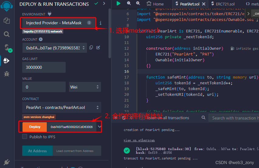
Task: Click the chevron next to the Deploy & Run title
Action: point(104,3)
